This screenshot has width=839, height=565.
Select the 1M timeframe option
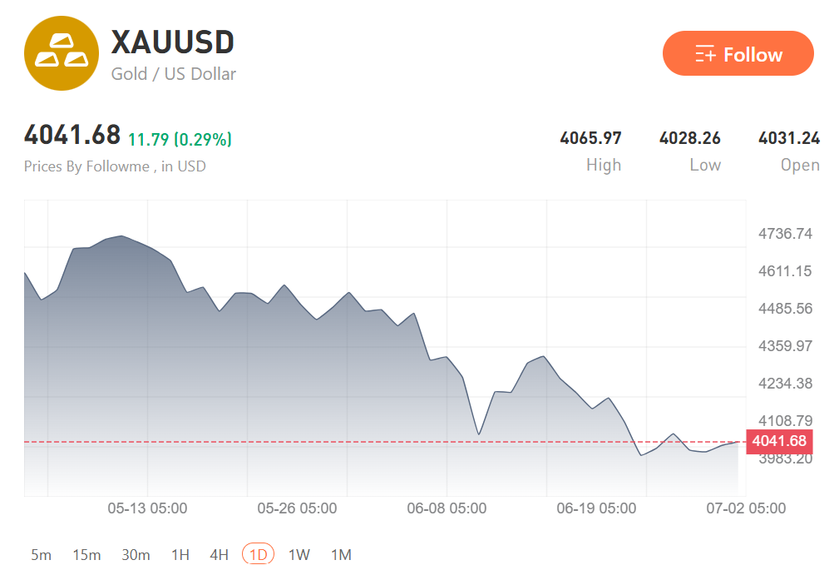coord(341,554)
